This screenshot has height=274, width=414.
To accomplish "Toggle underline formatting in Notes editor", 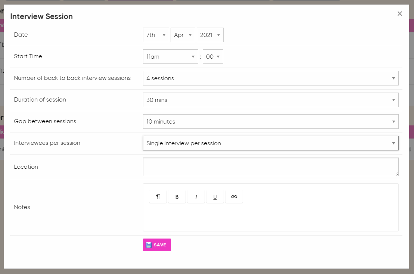I will tap(215, 197).
